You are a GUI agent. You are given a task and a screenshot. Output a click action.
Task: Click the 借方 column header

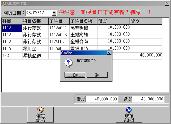[114, 21]
